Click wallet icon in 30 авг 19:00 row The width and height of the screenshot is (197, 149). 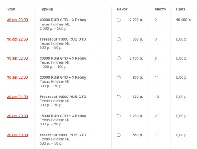tap(119, 135)
